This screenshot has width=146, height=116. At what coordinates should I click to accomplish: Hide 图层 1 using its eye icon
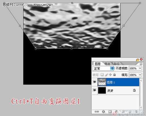click(x=94, y=82)
